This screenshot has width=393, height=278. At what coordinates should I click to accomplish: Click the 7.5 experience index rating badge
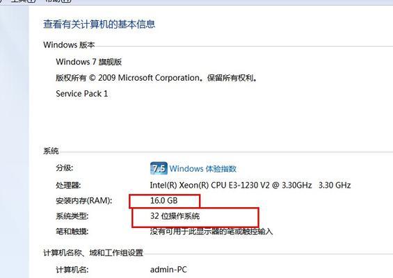[159, 168]
